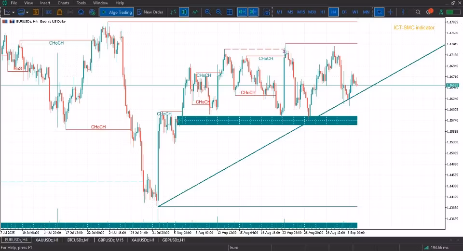The width and height of the screenshot is (463, 251).
Task: Expand the second toolbar dropdown arrow
Action: pyautogui.click(x=27, y=13)
